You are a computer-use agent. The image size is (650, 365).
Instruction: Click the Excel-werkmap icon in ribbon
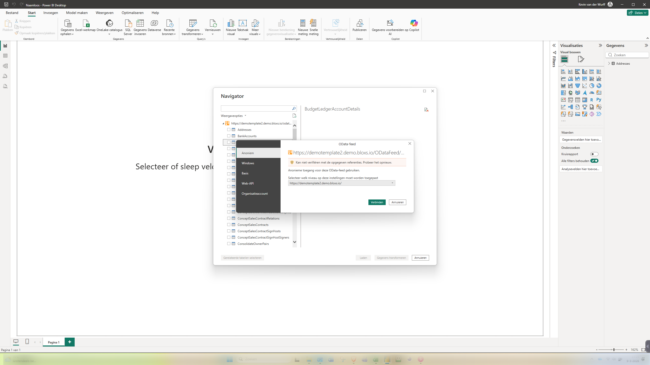[86, 24]
